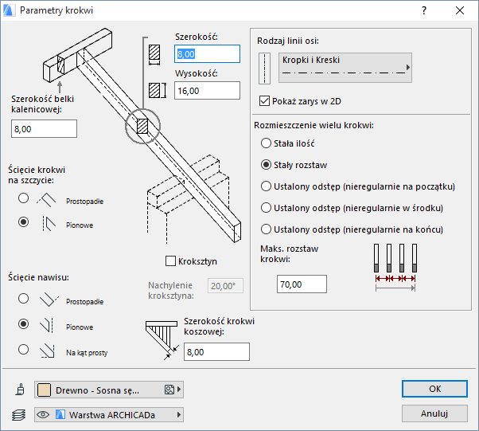479x431 pixels.
Task: Click the rafter spacing diagram icon
Action: (x=395, y=268)
